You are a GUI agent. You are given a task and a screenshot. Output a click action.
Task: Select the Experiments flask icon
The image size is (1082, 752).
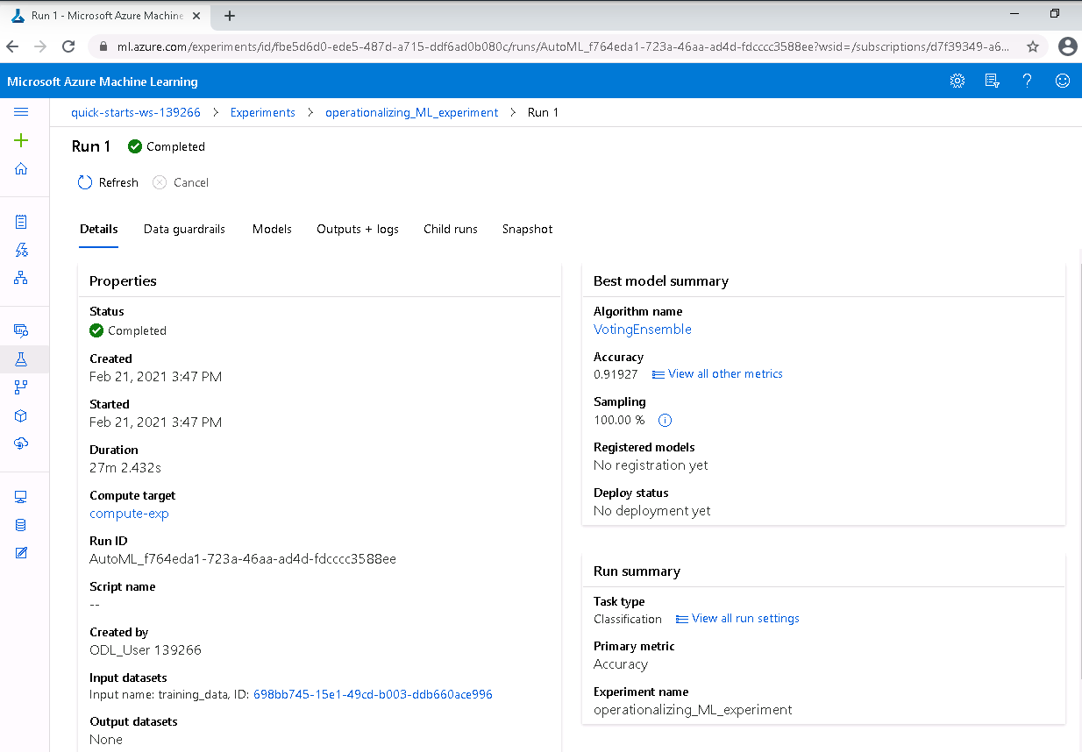click(21, 359)
